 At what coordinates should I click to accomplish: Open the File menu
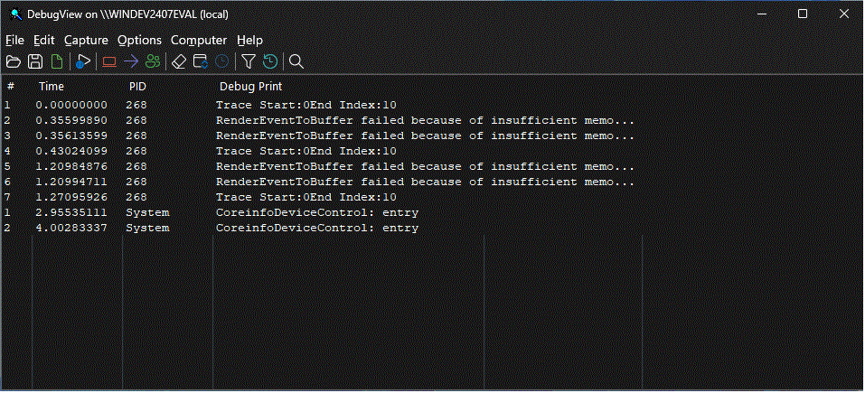pos(14,40)
